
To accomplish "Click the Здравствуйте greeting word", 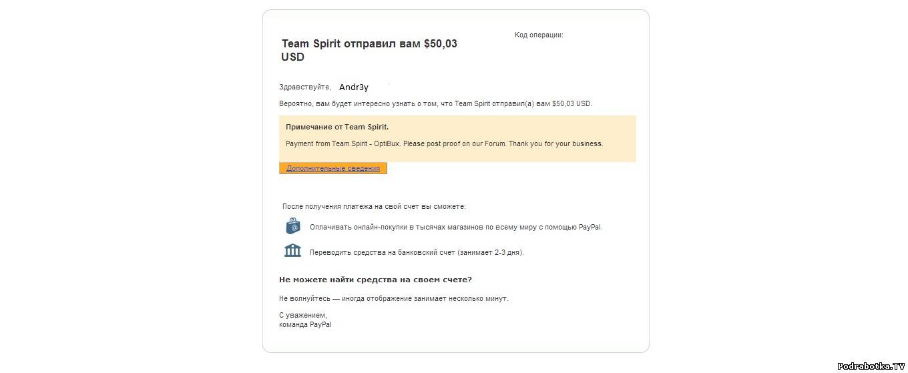I will [x=304, y=87].
